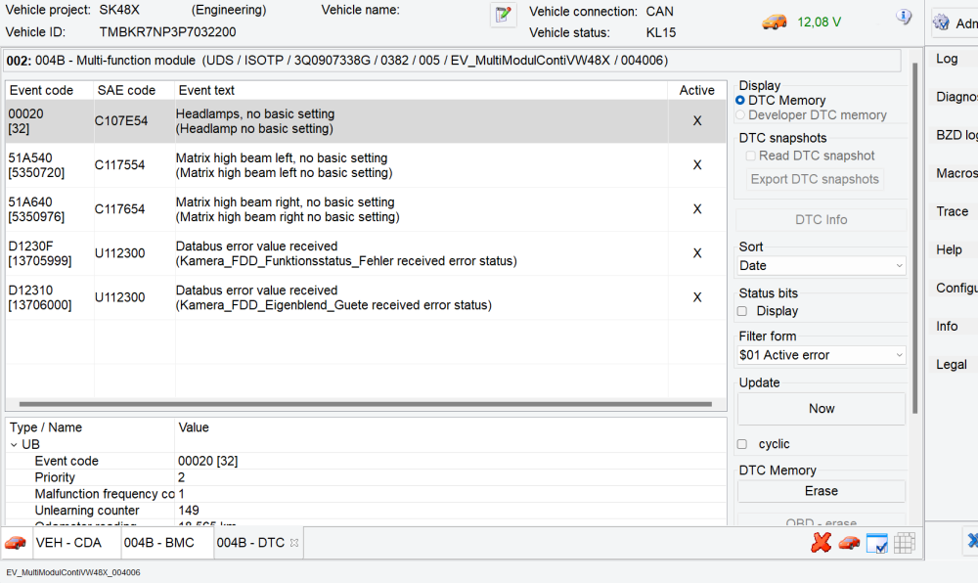The height and width of the screenshot is (583, 978).
Task: Click the red X disconnect icon
Action: tap(821, 543)
